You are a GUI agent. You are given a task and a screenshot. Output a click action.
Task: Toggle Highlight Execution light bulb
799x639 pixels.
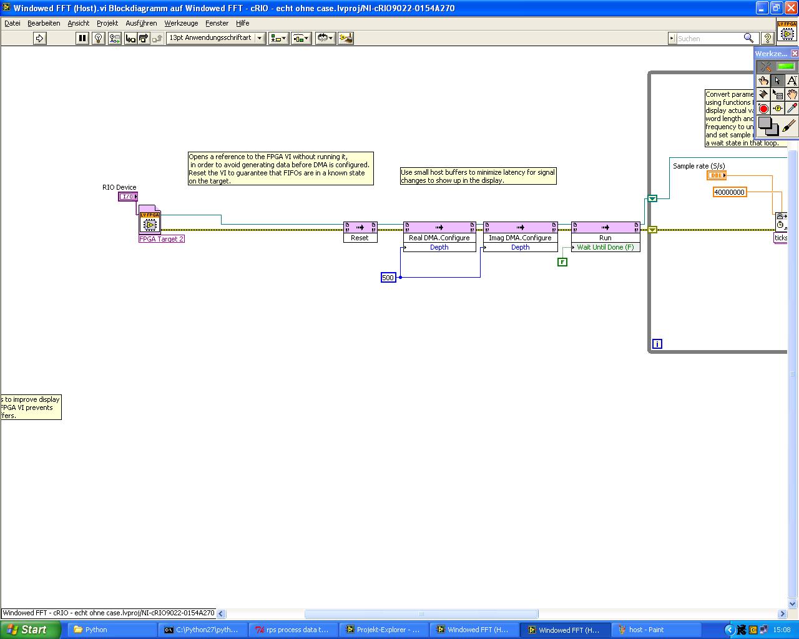pyautogui.click(x=98, y=38)
